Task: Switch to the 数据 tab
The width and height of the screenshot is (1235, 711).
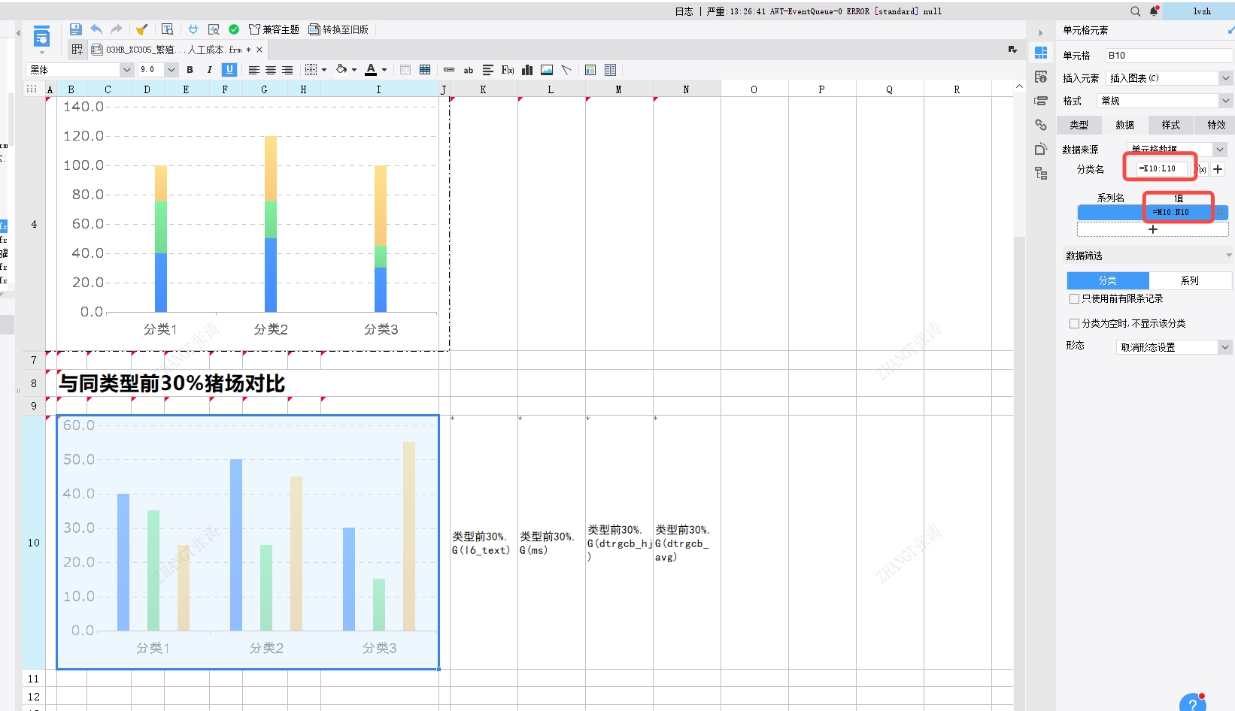Action: click(1125, 125)
